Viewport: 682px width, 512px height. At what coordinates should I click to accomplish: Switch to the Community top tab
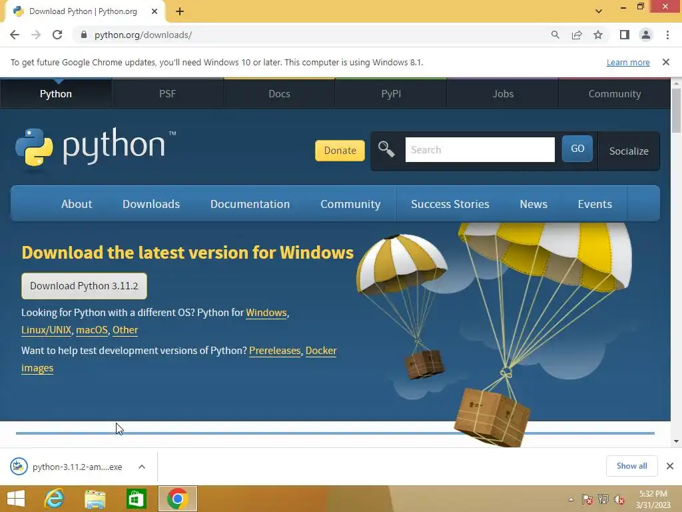pos(615,94)
